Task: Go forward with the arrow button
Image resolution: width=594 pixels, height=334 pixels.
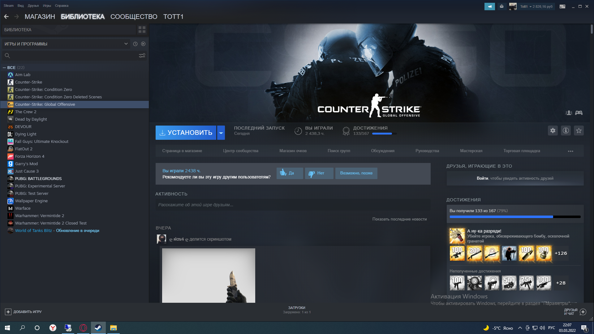Action: (17, 17)
